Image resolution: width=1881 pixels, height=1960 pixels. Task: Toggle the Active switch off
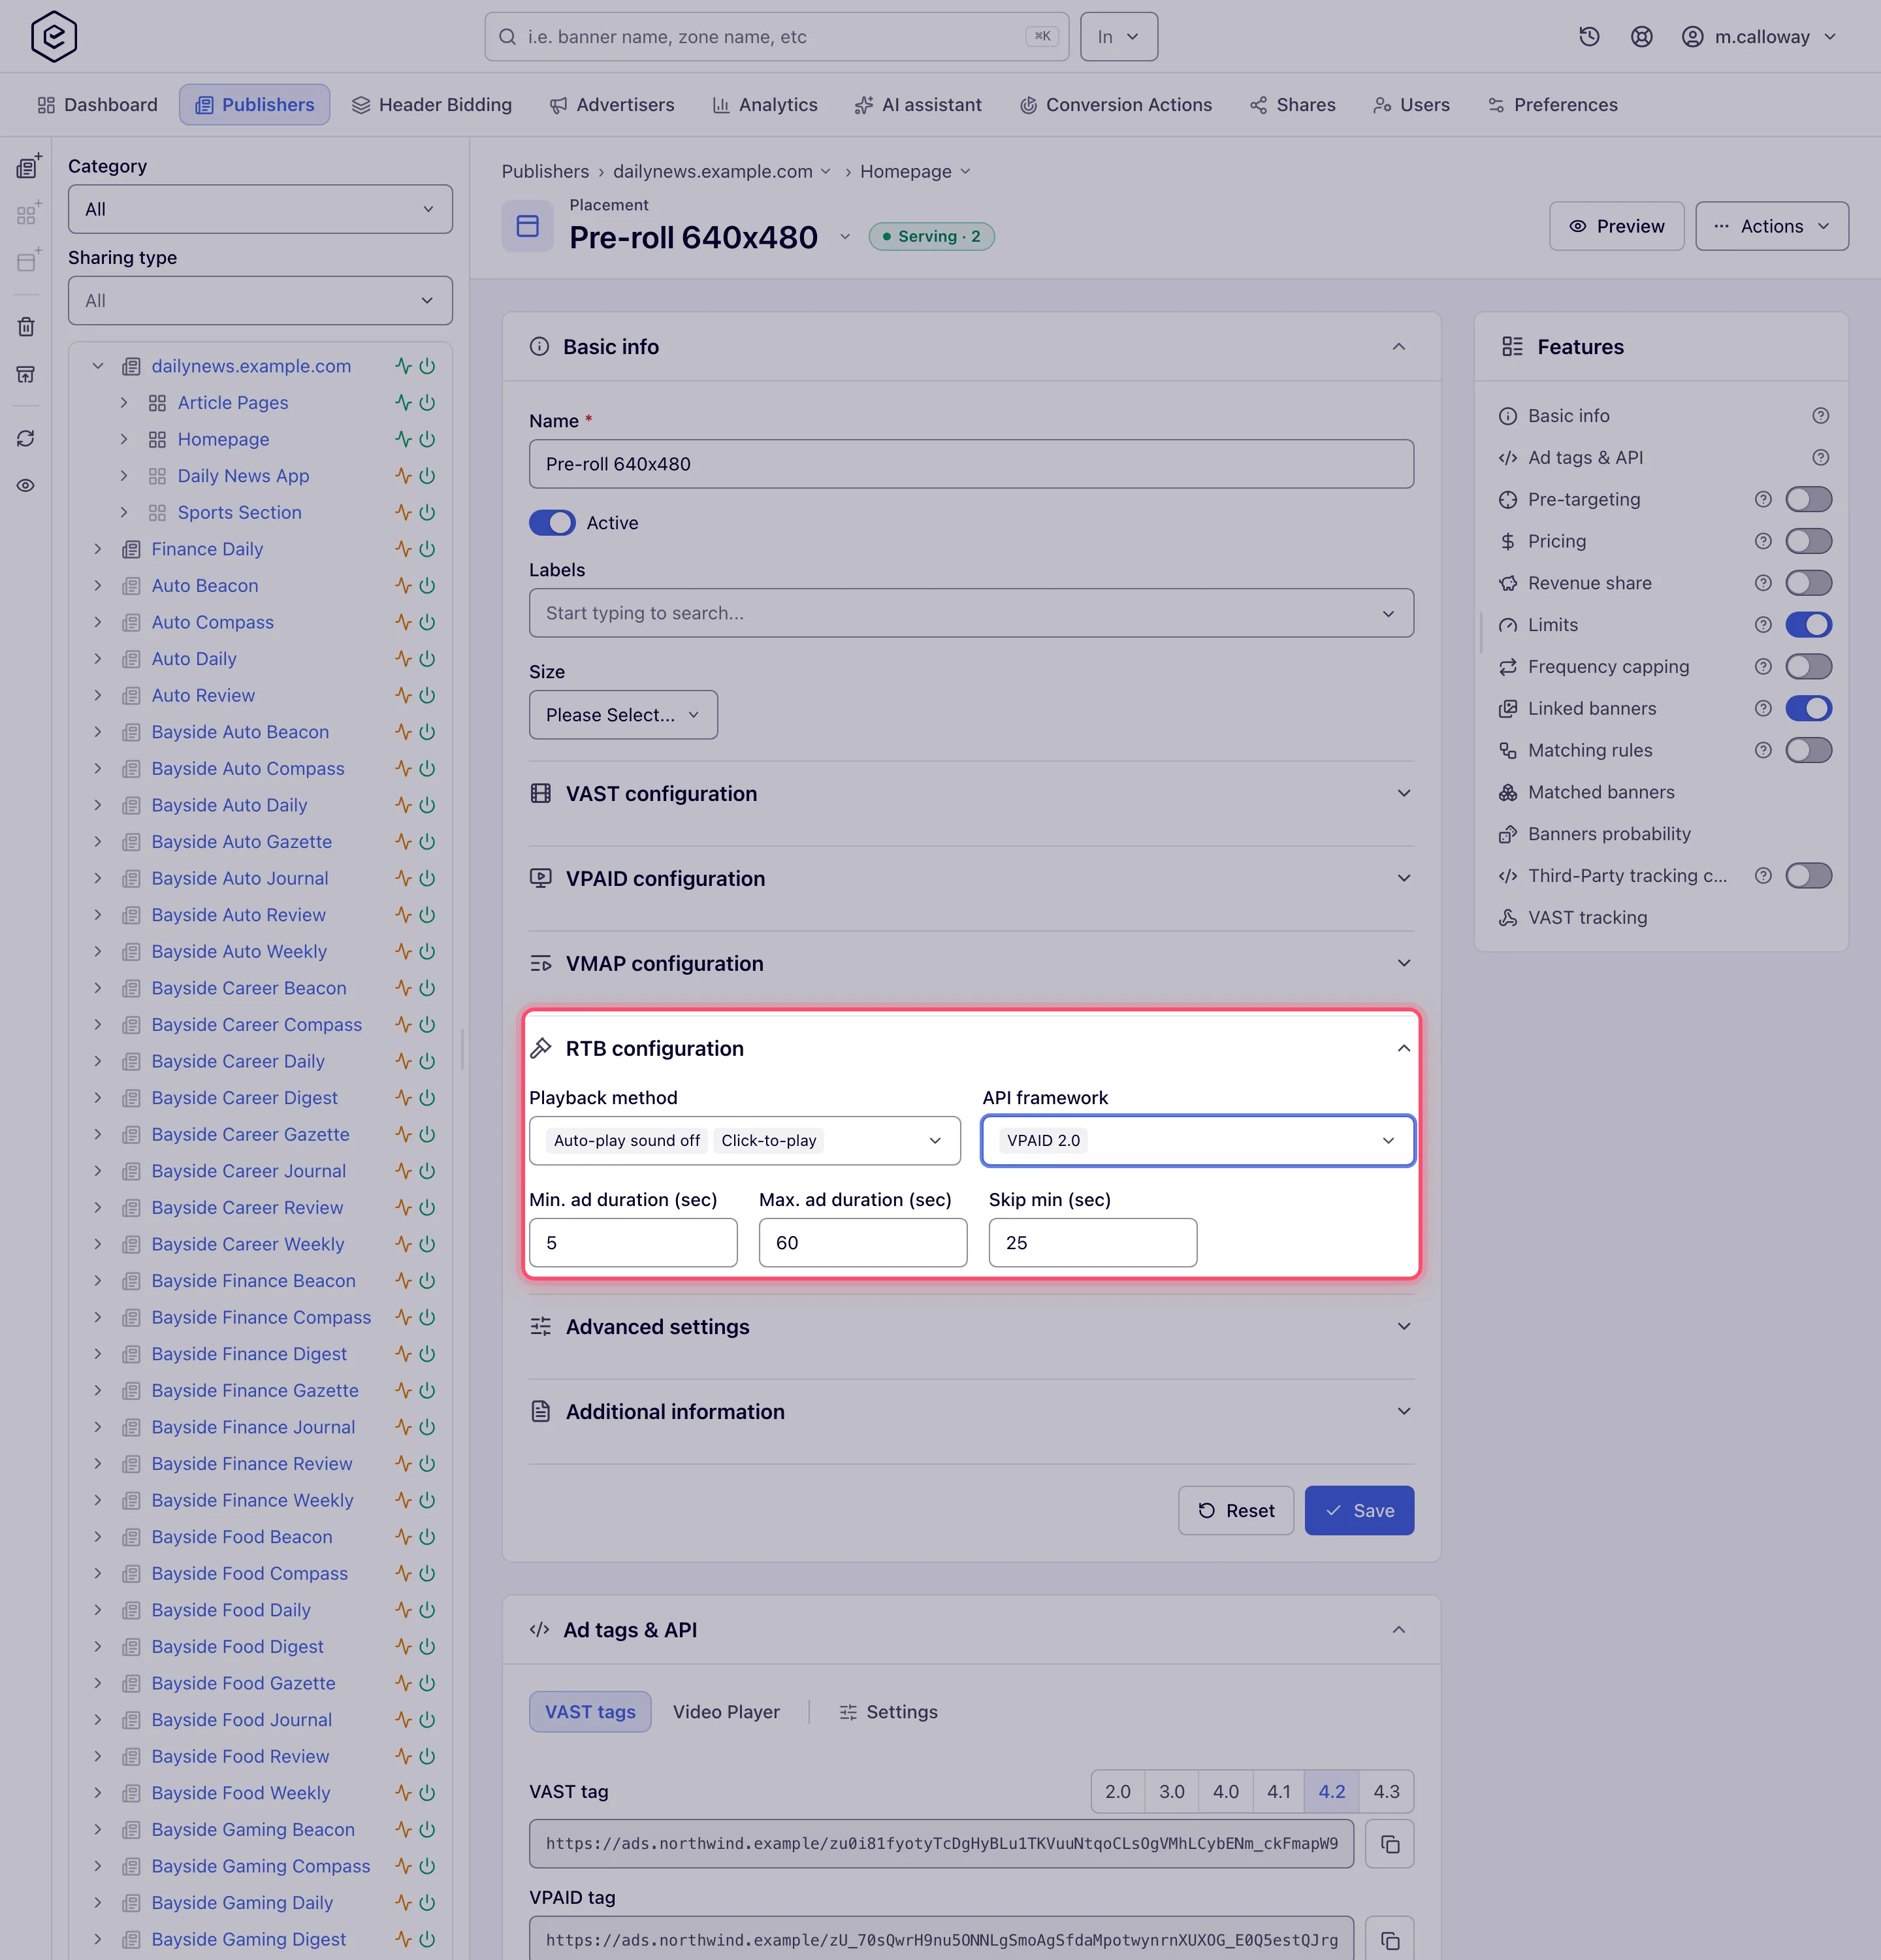click(x=553, y=523)
